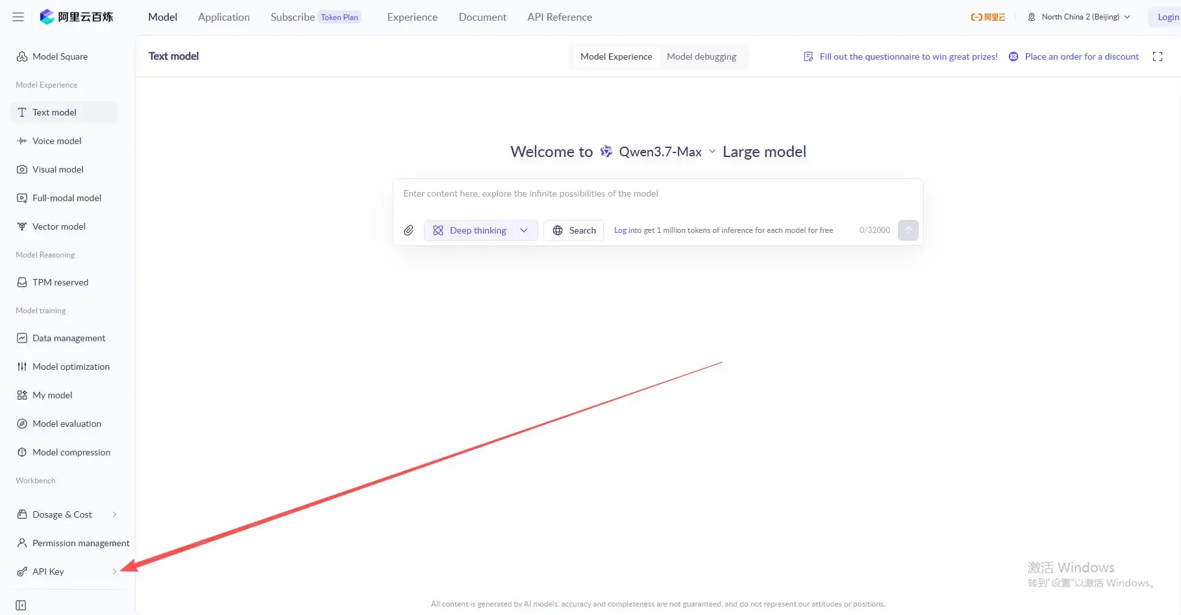Click the API Key icon

pyautogui.click(x=22, y=572)
